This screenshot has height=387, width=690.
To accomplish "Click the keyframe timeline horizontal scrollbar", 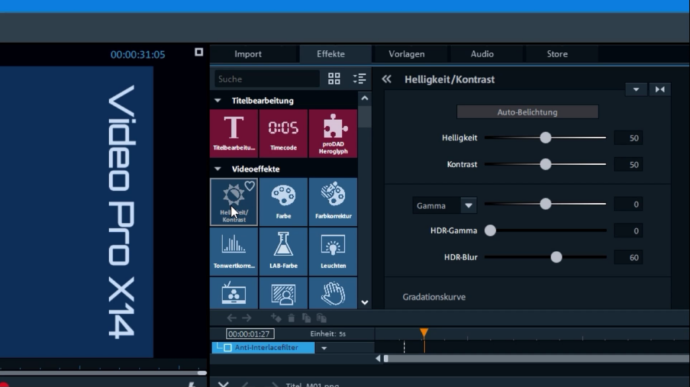I will [537, 359].
